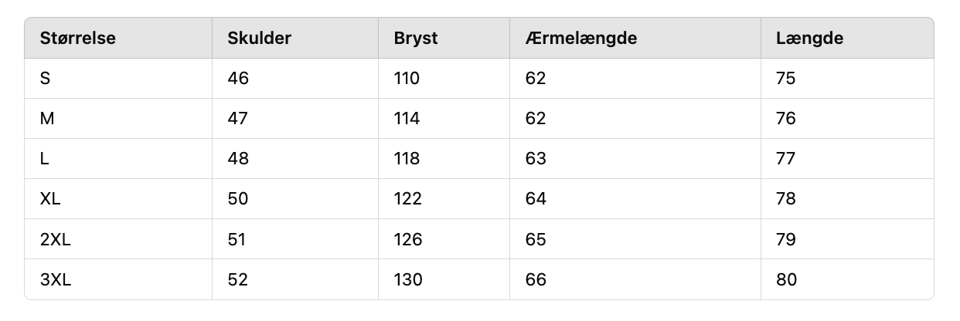960x321 pixels.
Task: Select the Skulder column header
Action: (259, 39)
